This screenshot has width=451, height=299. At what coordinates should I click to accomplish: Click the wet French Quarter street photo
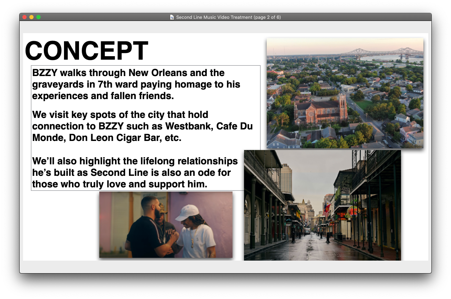(322, 205)
